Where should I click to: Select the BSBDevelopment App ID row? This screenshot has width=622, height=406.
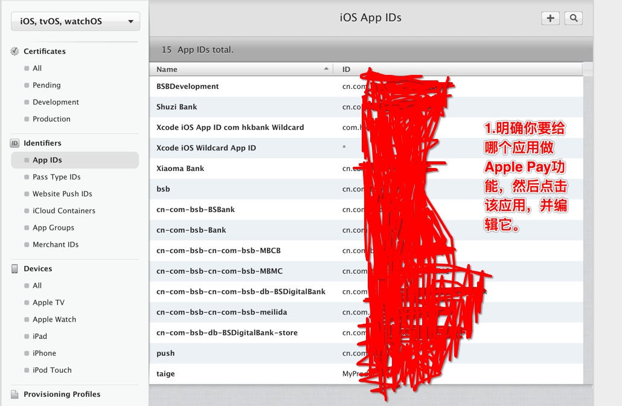(x=366, y=86)
